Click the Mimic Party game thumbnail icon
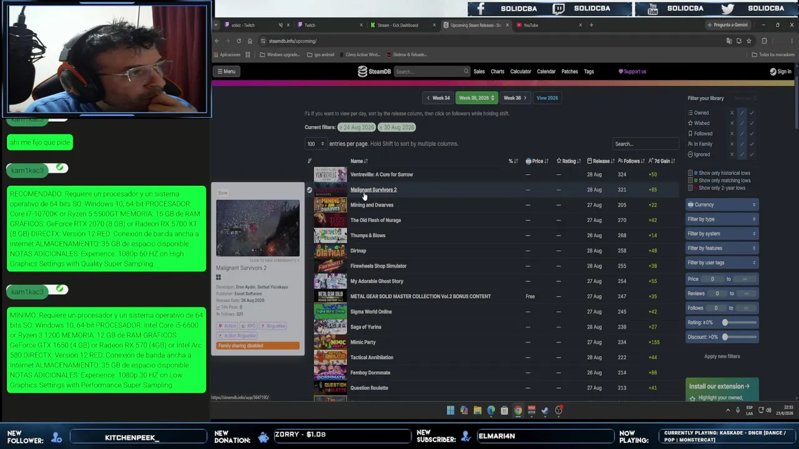The width and height of the screenshot is (799, 449). 330,342
